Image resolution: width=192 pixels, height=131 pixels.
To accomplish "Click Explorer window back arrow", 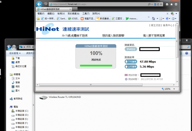I will 9,47.
